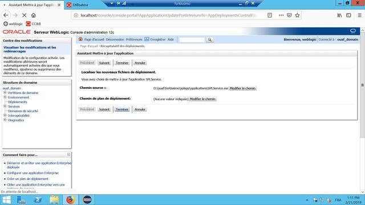Open Créer un plan de déploiement link

(x=27, y=179)
